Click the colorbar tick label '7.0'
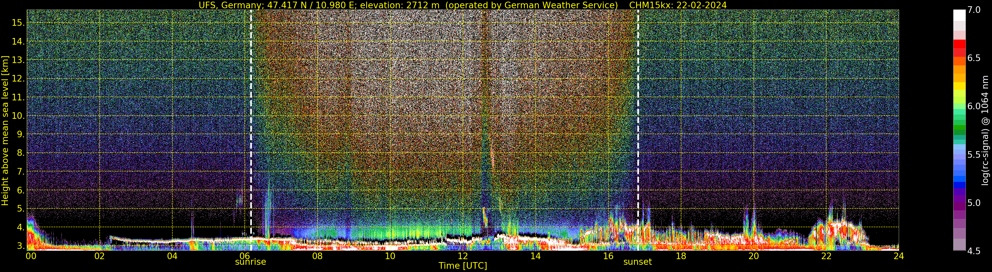 pos(974,10)
